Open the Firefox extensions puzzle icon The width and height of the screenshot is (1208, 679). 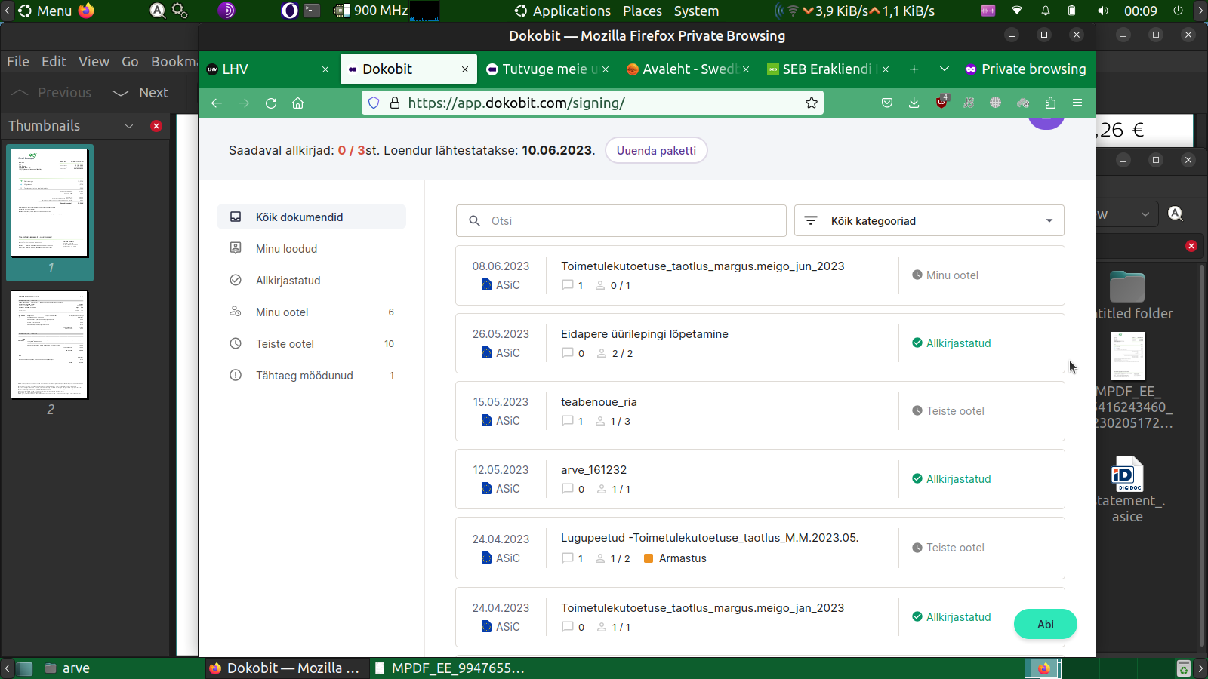(x=1050, y=103)
